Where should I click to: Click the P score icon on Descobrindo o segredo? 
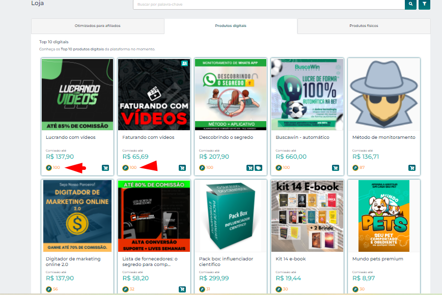pyautogui.click(x=202, y=168)
